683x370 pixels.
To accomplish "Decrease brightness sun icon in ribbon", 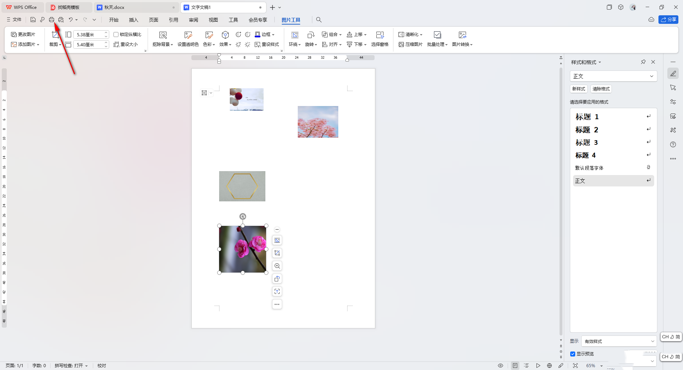I will [x=248, y=44].
